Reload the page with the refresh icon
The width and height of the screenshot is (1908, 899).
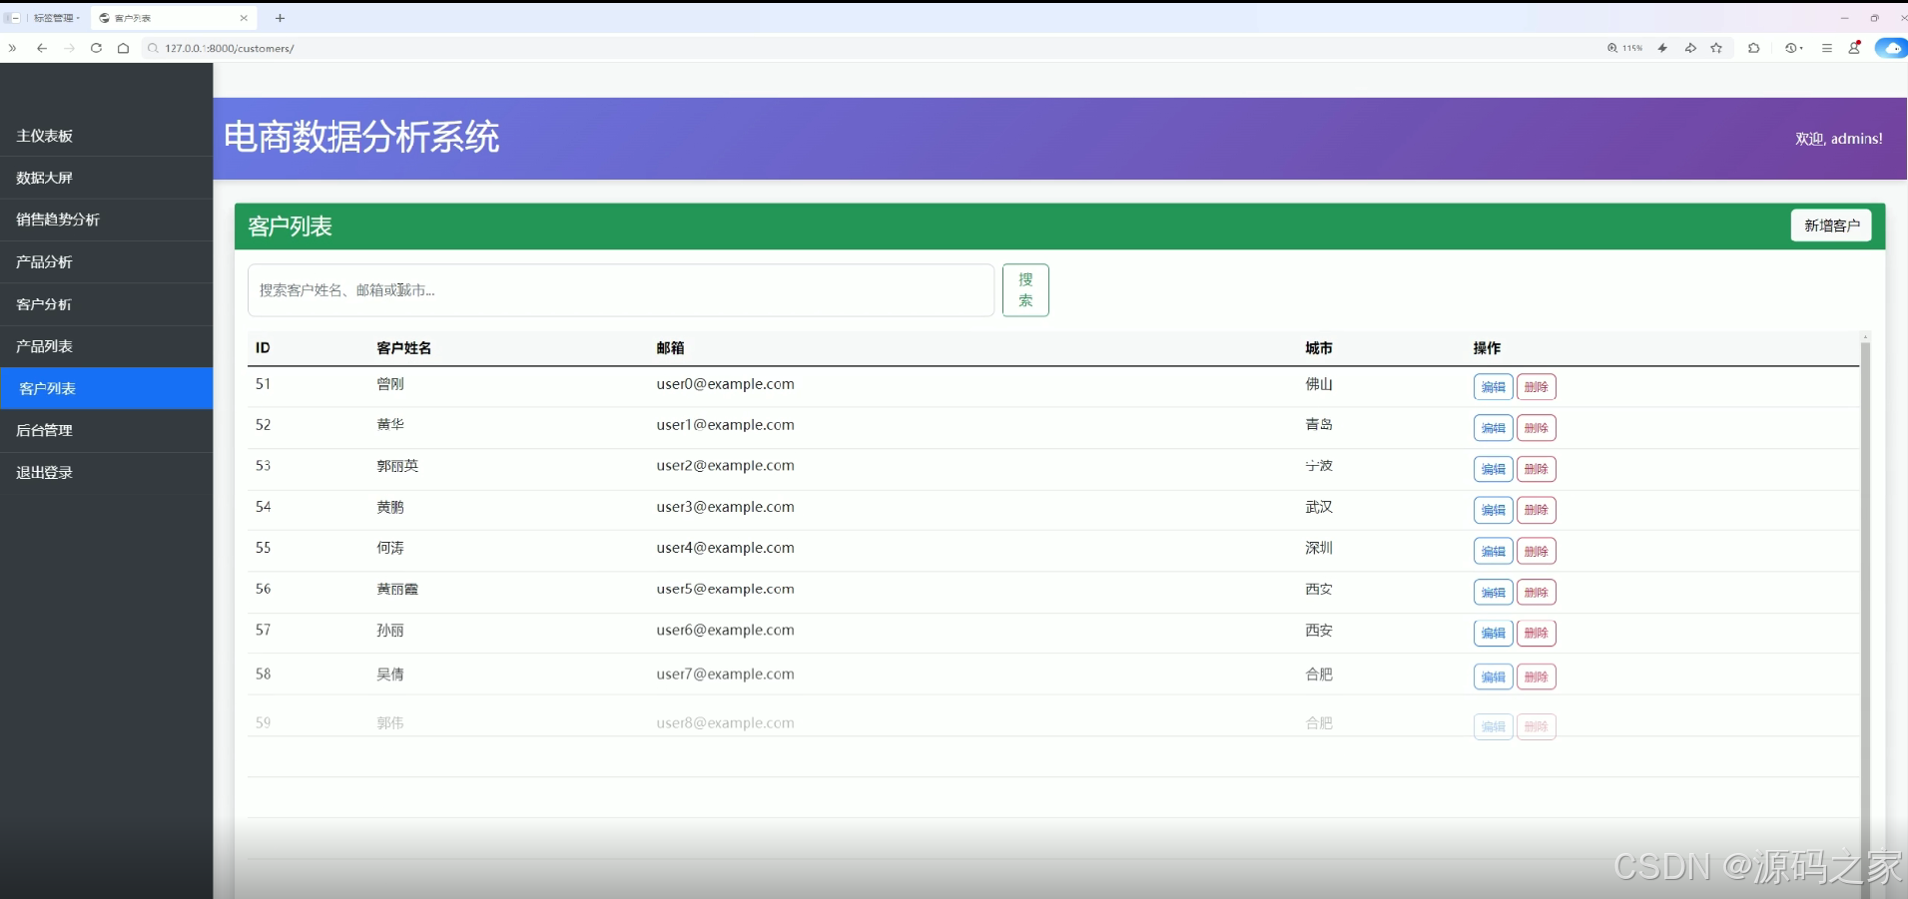point(96,48)
